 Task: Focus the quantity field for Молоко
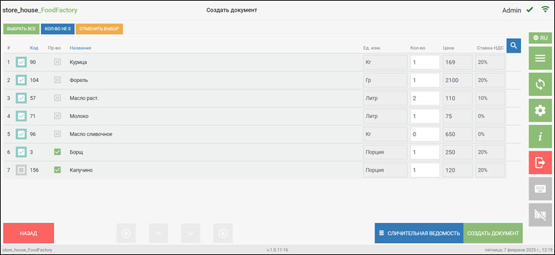point(425,116)
